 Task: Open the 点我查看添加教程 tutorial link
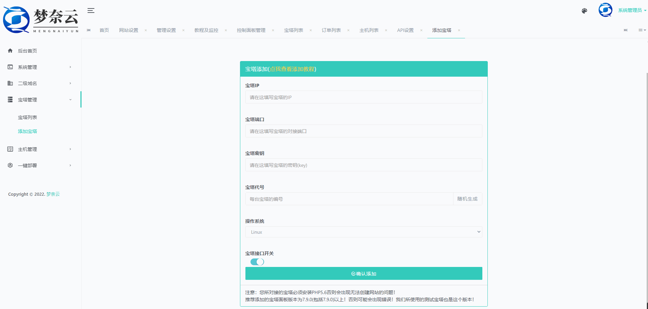tap(292, 69)
